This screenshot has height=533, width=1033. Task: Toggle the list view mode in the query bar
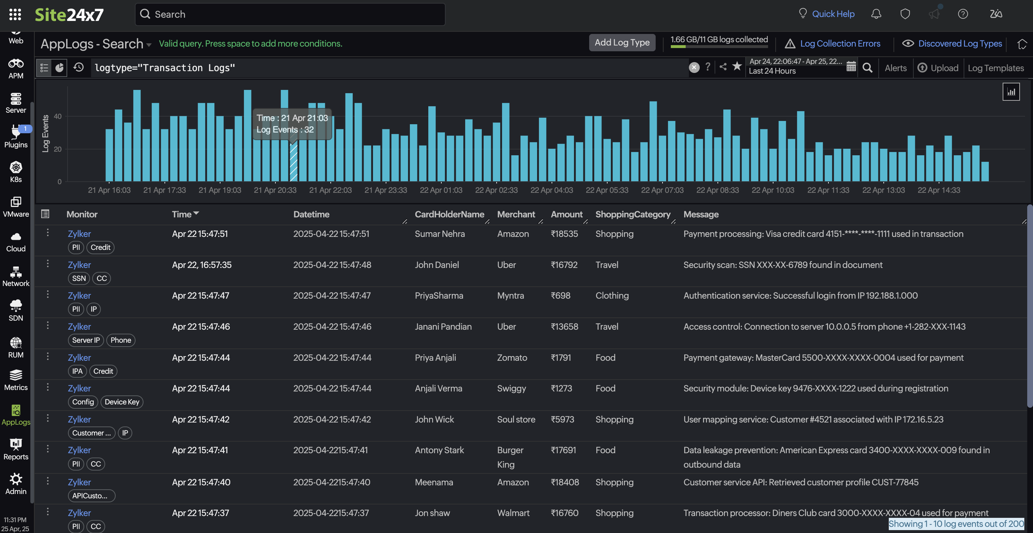pos(44,68)
